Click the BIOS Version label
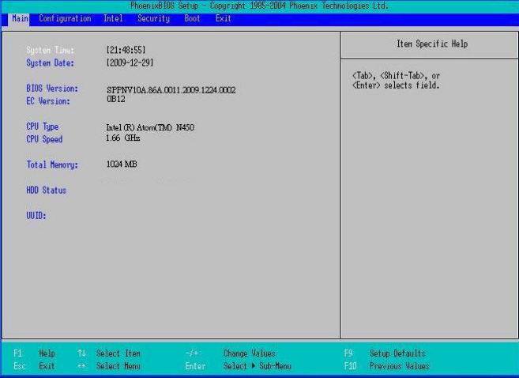The height and width of the screenshot is (378, 519). pyautogui.click(x=52, y=89)
